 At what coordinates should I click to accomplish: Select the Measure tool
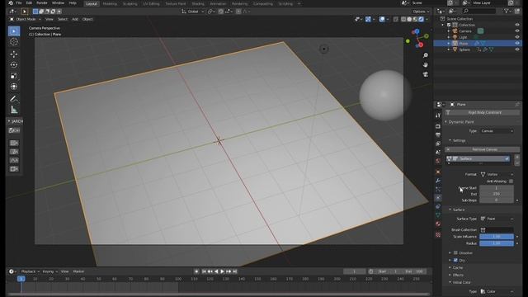[x=14, y=110]
